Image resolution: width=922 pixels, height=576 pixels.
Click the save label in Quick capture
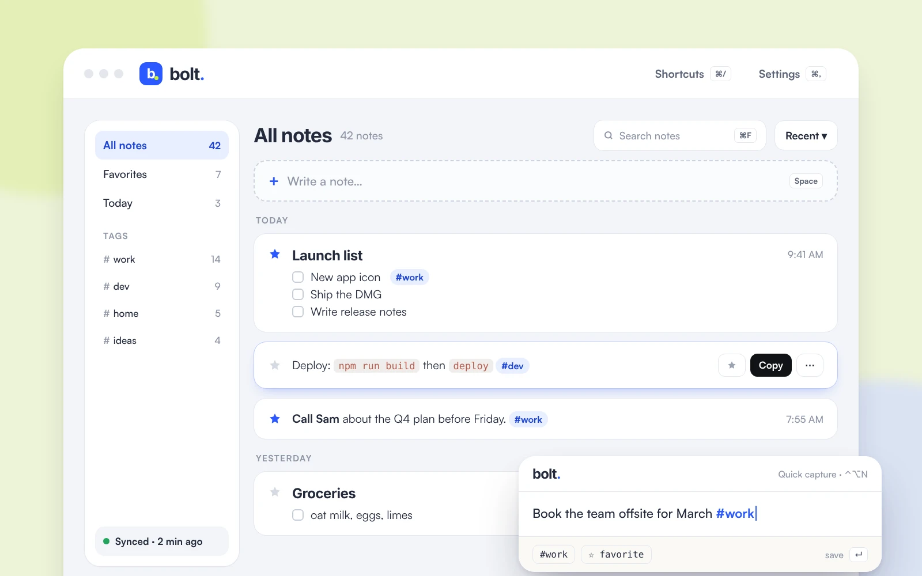pyautogui.click(x=834, y=555)
